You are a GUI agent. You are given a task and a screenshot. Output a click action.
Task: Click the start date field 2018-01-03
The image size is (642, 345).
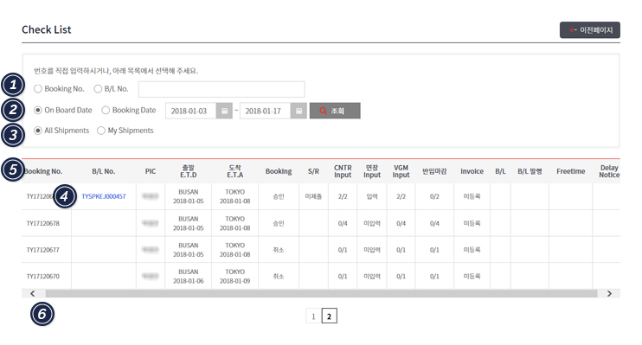(x=191, y=111)
